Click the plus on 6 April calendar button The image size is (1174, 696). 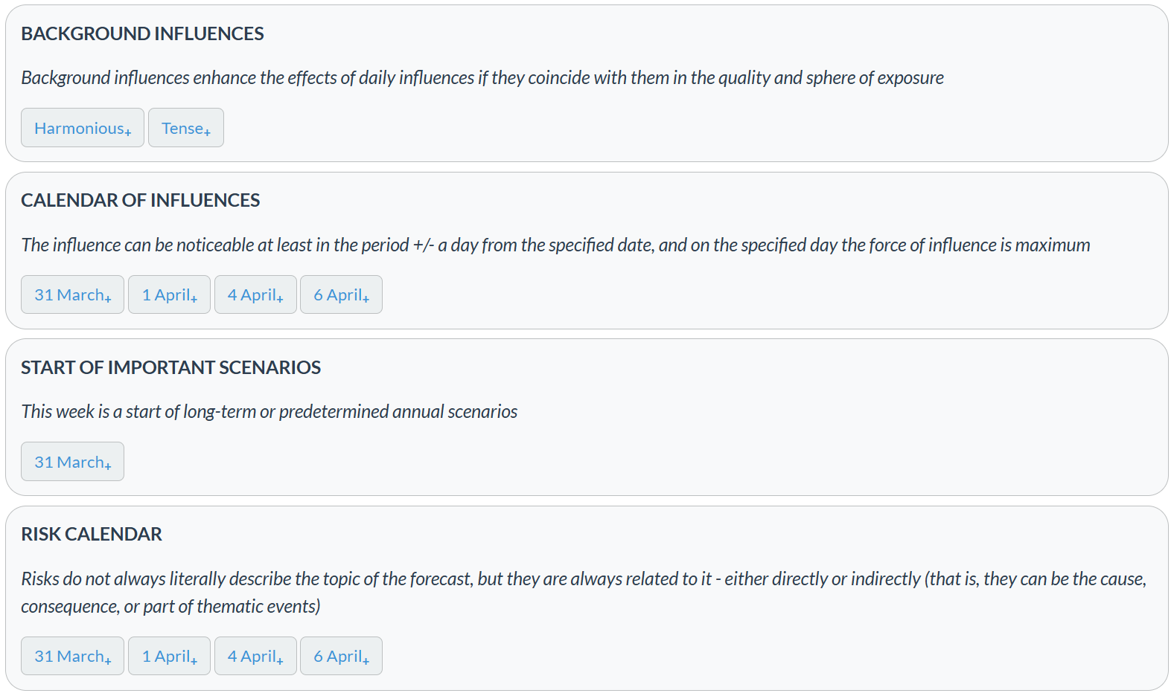(365, 300)
